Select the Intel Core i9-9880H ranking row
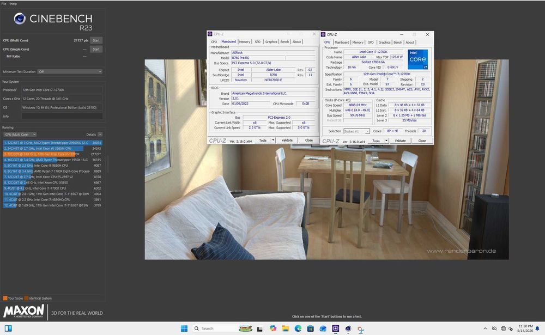The height and width of the screenshot is (335, 545). click(52, 166)
